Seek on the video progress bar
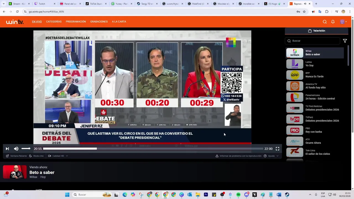The height and width of the screenshot is (199, 354). point(153,149)
